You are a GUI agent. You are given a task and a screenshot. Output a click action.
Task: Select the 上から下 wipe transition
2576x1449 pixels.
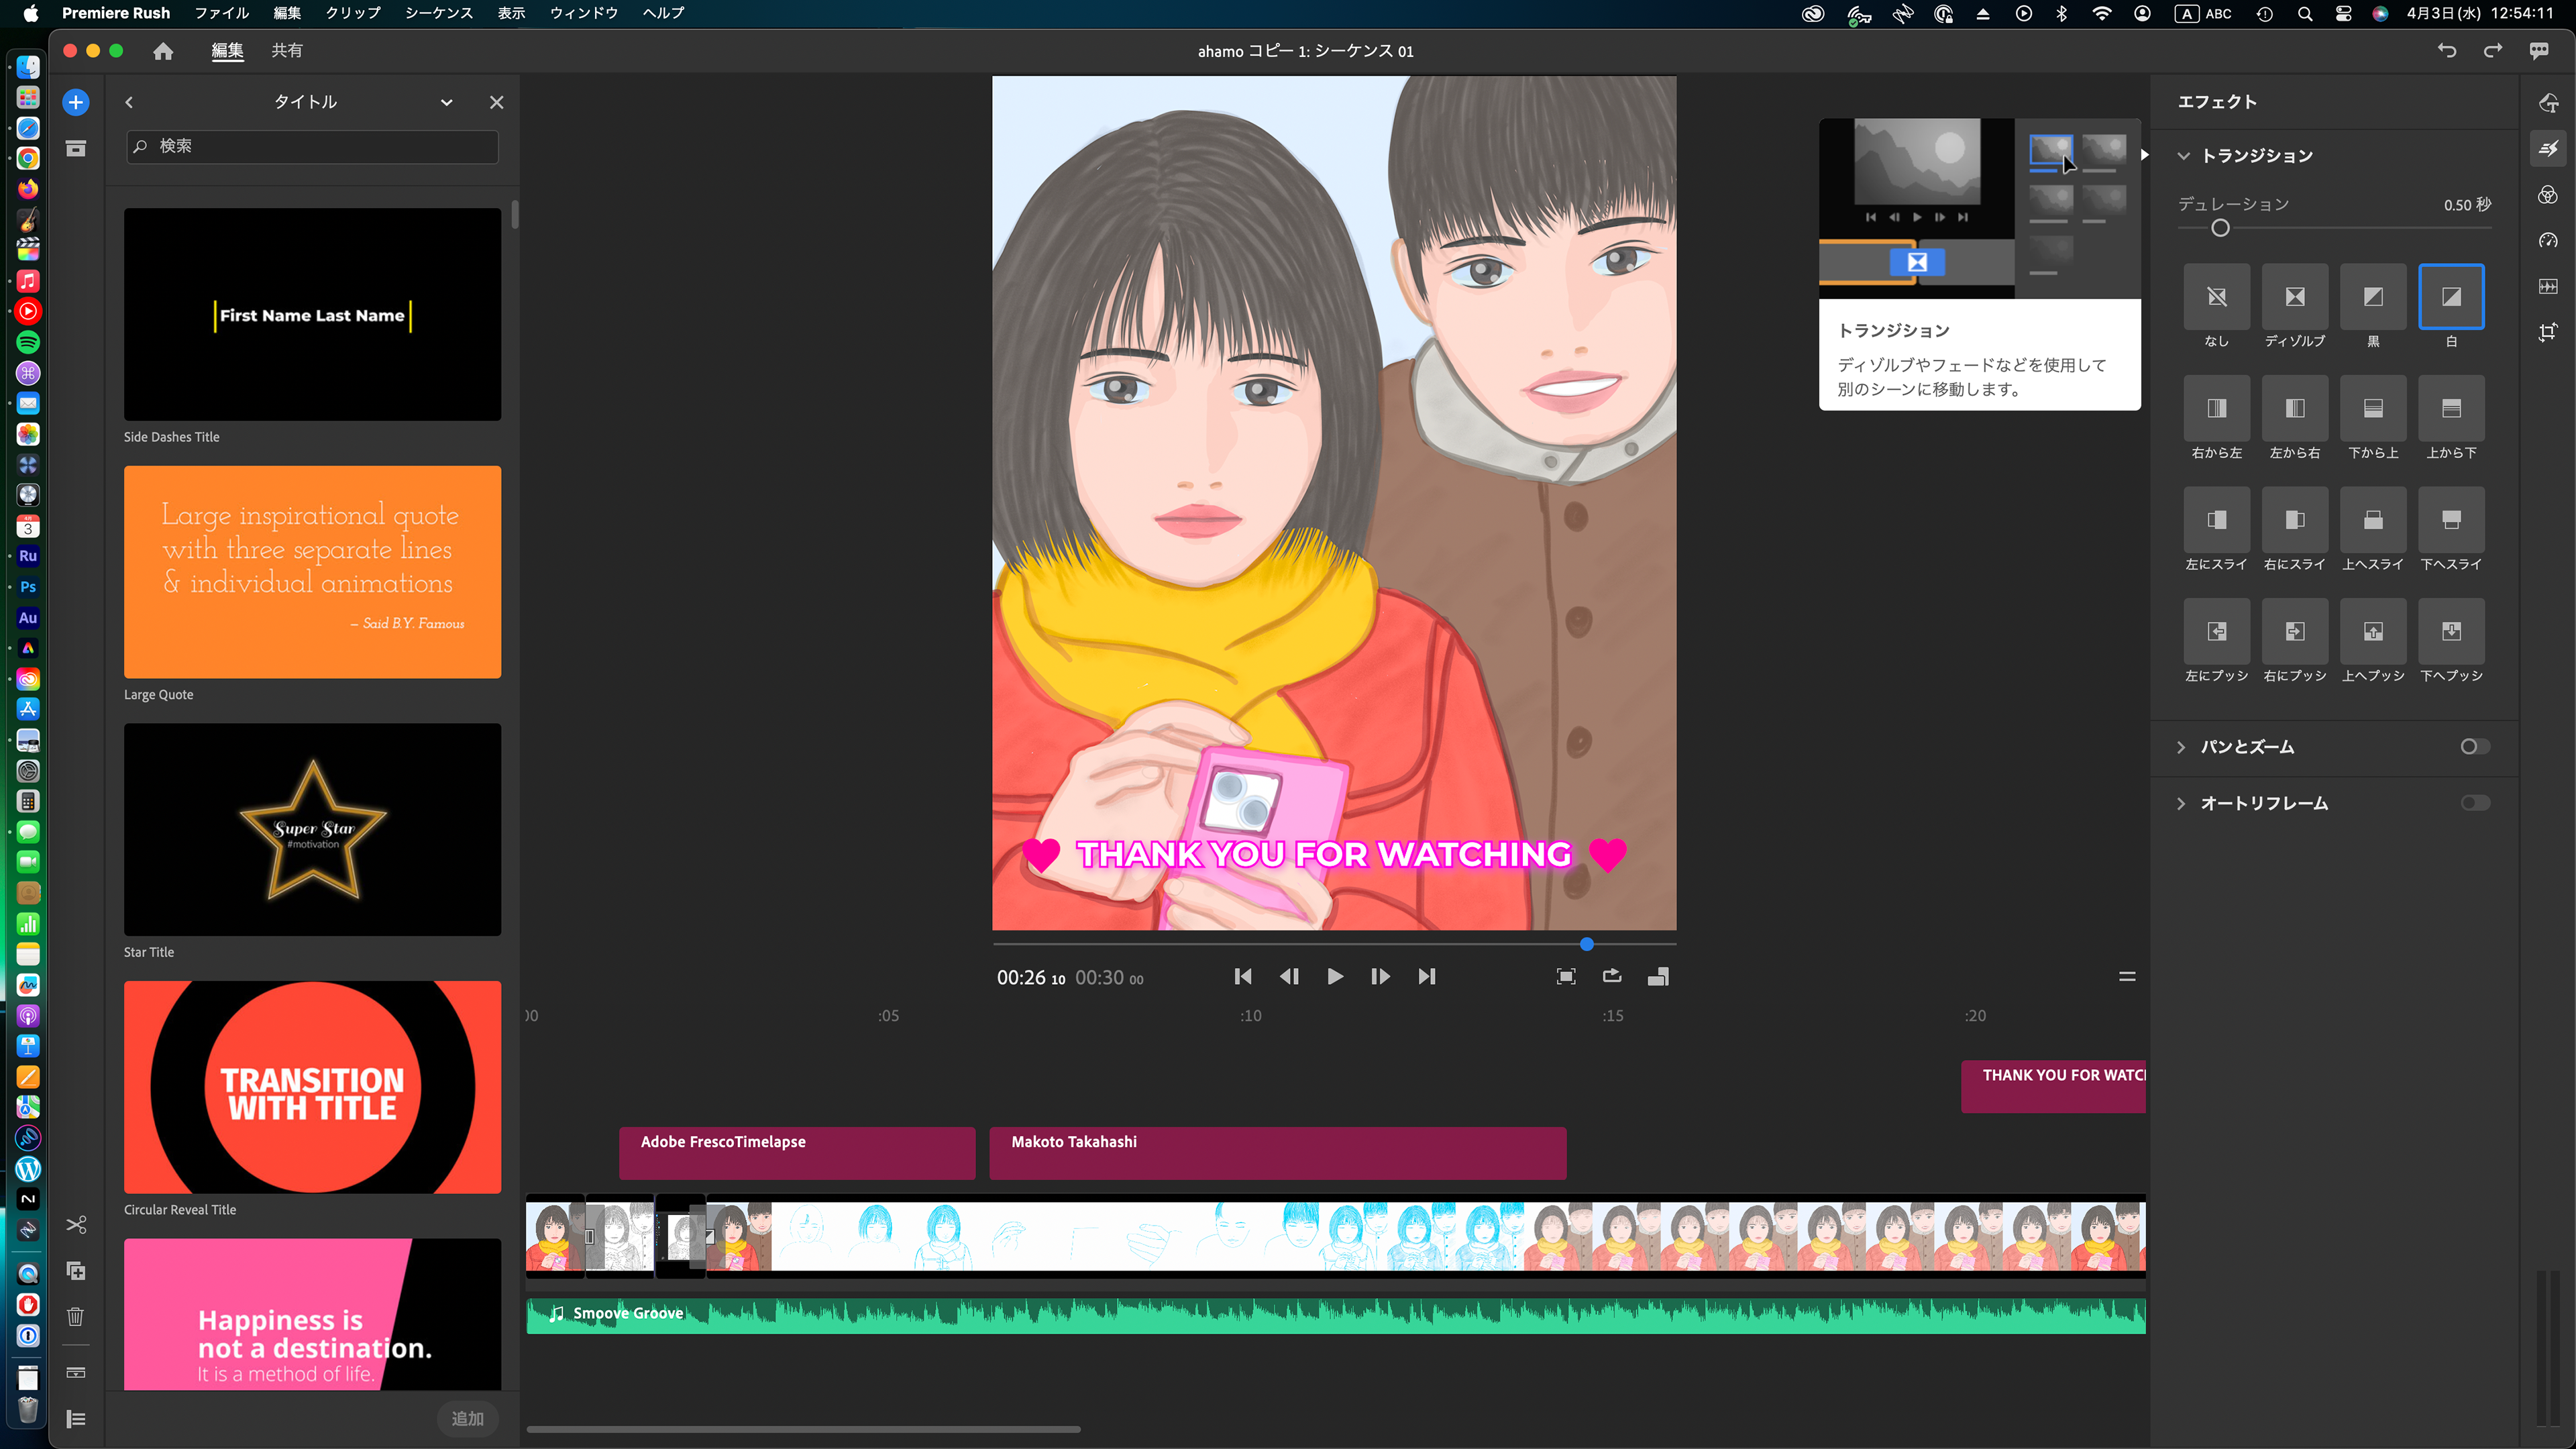(x=2451, y=408)
